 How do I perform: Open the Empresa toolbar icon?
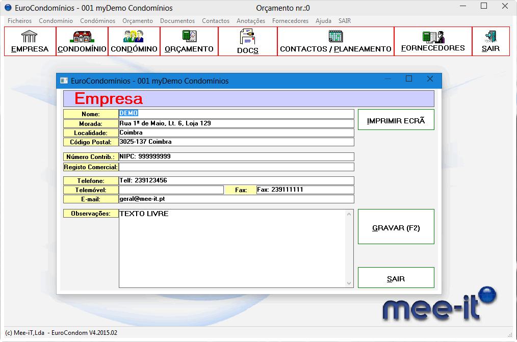point(30,37)
